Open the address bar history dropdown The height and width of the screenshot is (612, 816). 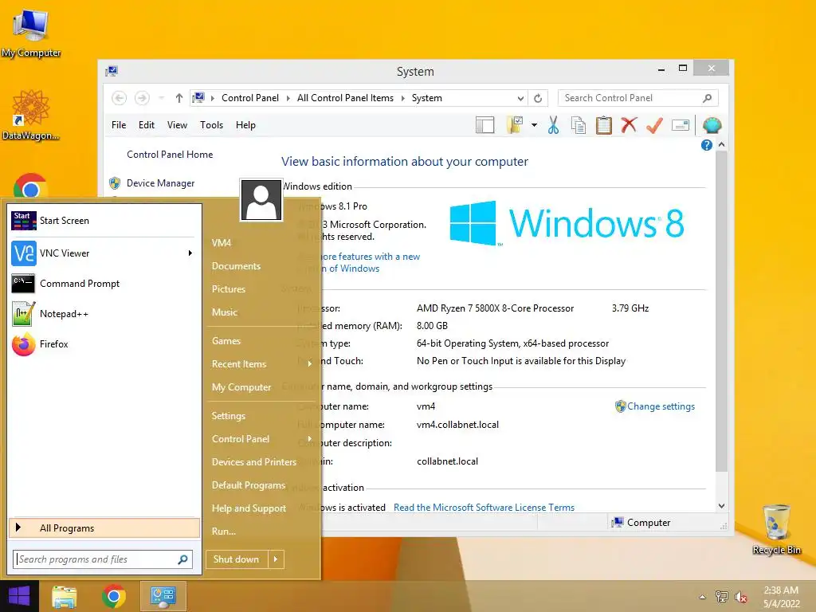pyautogui.click(x=520, y=98)
